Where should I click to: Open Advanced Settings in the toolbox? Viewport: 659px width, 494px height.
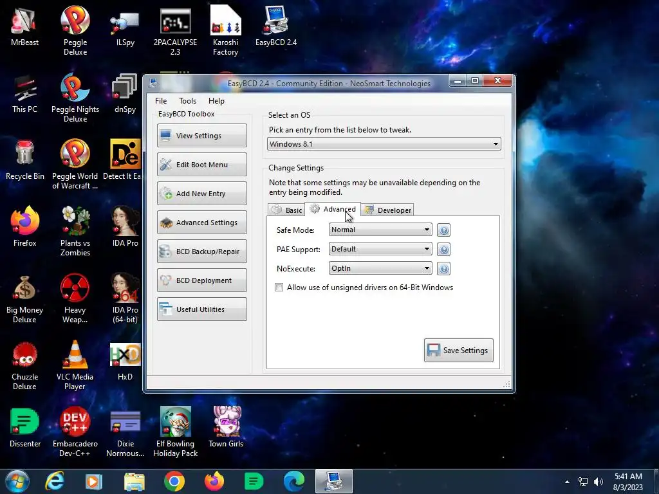[x=201, y=222]
